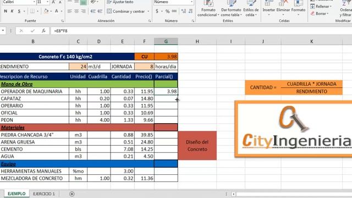This screenshot has height=198, width=352.
Task: Click the Insert Function fx icon
Action: pos(43,31)
